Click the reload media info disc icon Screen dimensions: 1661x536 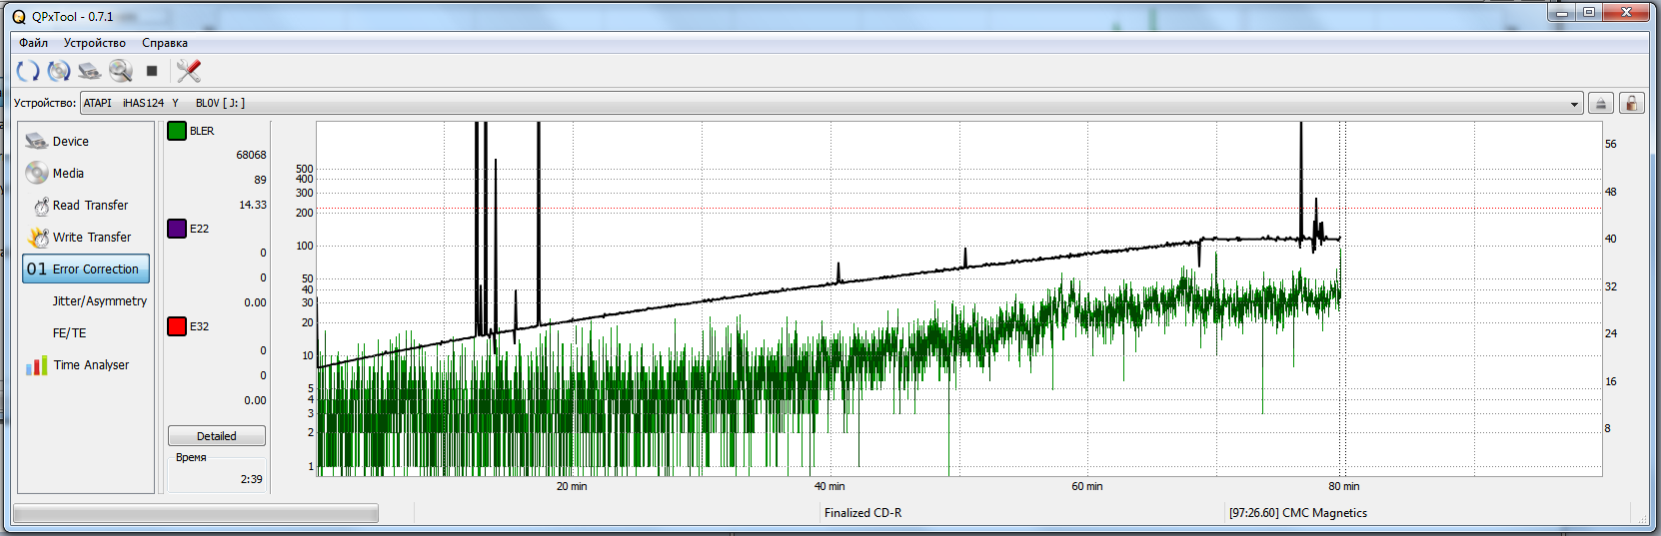point(59,71)
